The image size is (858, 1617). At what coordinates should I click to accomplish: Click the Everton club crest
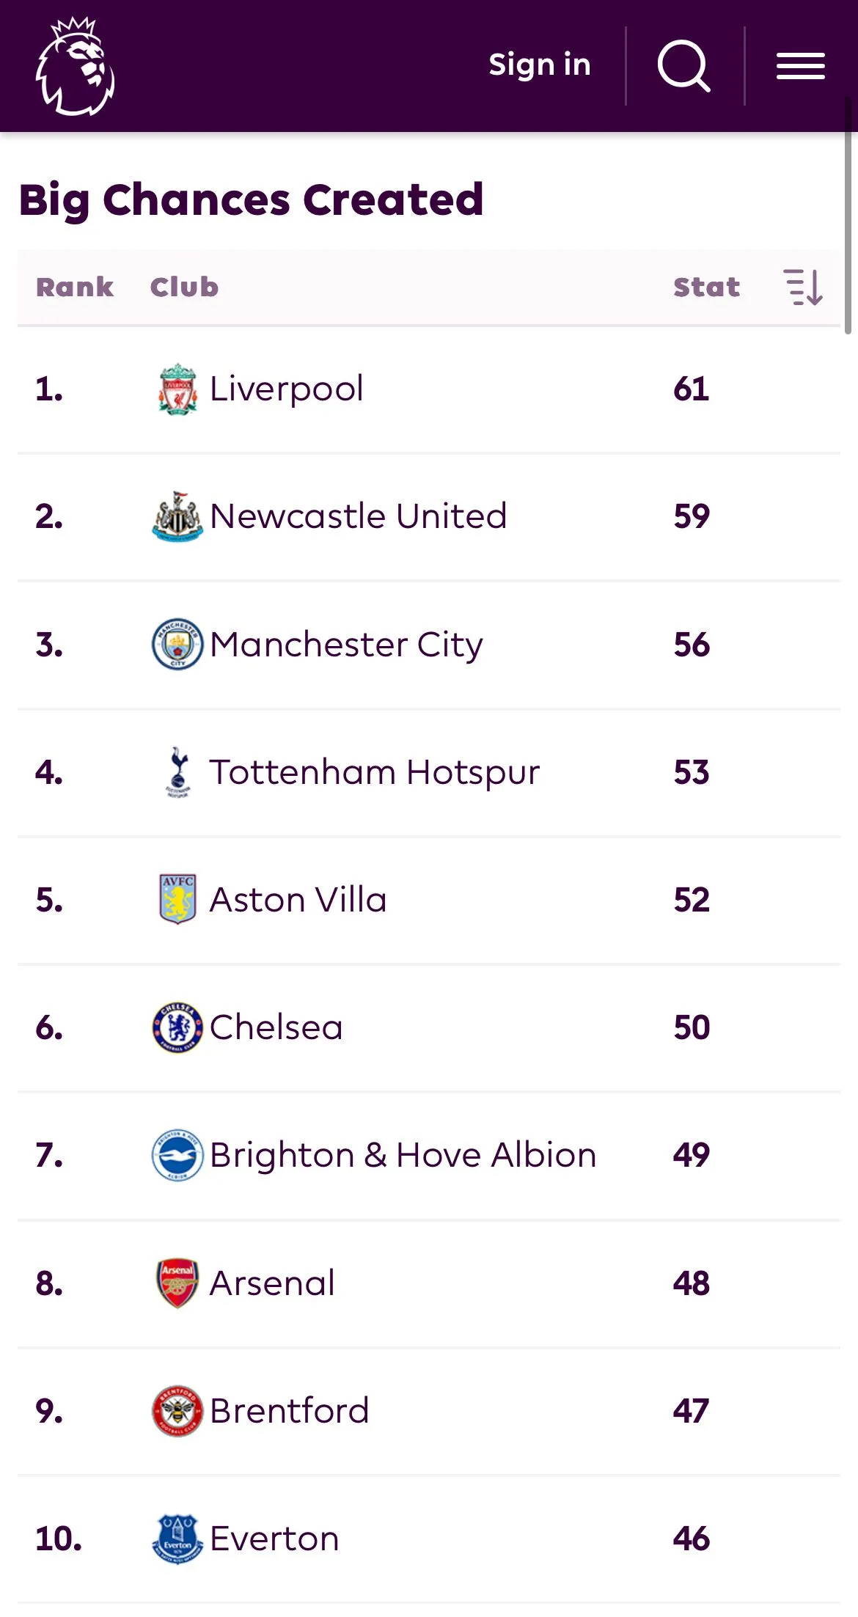[177, 1538]
